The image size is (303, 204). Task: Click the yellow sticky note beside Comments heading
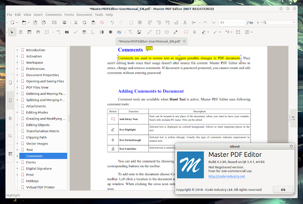(149, 48)
